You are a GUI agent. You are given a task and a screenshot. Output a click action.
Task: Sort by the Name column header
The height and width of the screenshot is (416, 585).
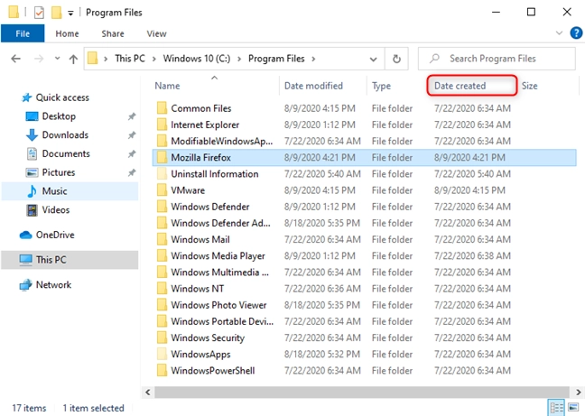[167, 86]
